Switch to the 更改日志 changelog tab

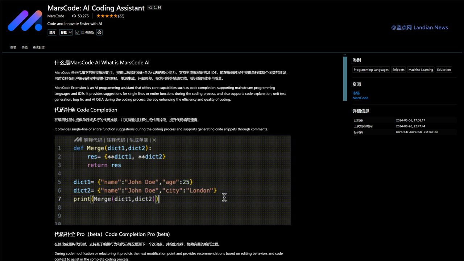pos(39,47)
